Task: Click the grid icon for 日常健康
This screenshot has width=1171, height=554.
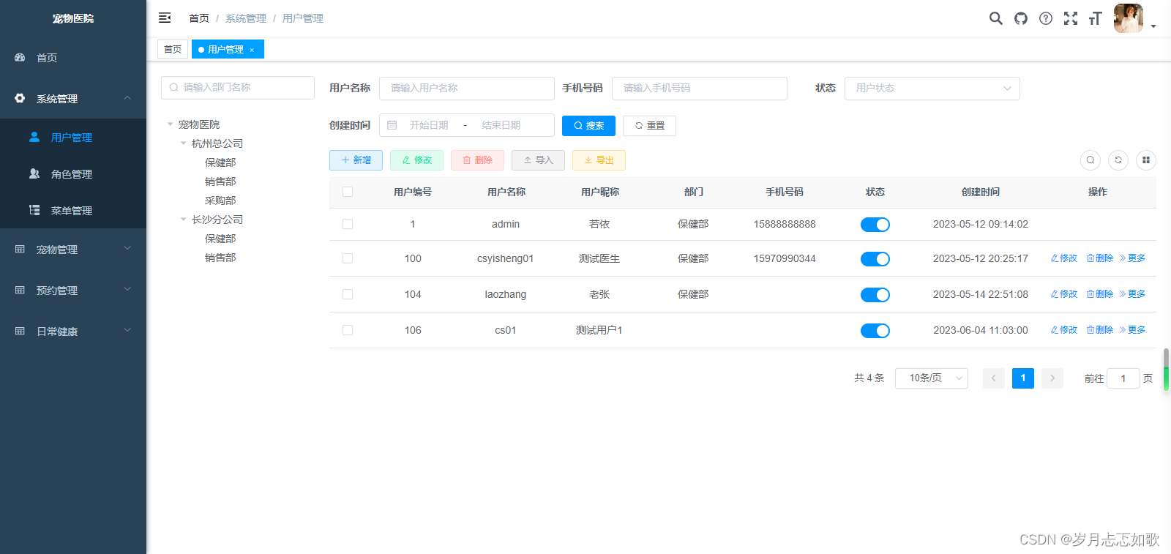Action: coord(20,331)
